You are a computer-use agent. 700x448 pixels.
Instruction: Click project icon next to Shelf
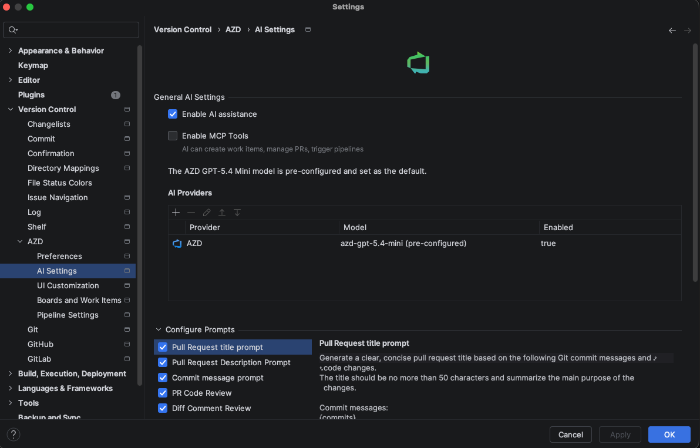click(x=127, y=227)
